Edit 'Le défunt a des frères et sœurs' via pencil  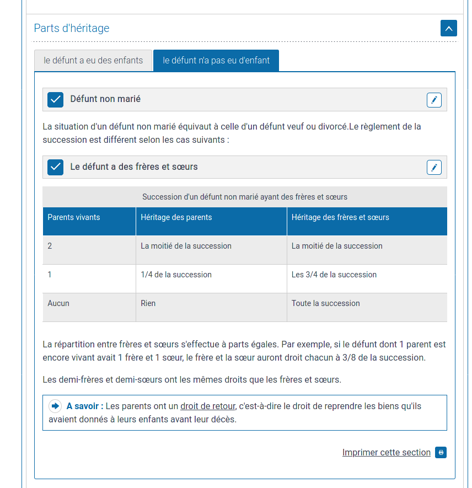[x=434, y=168]
